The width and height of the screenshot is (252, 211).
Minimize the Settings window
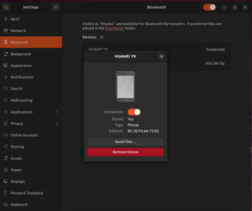[x=224, y=7]
